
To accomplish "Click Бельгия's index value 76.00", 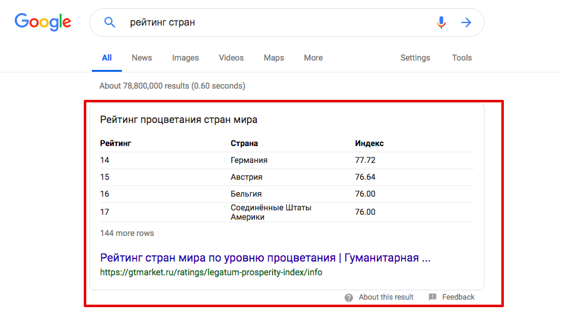I will coord(365,194).
